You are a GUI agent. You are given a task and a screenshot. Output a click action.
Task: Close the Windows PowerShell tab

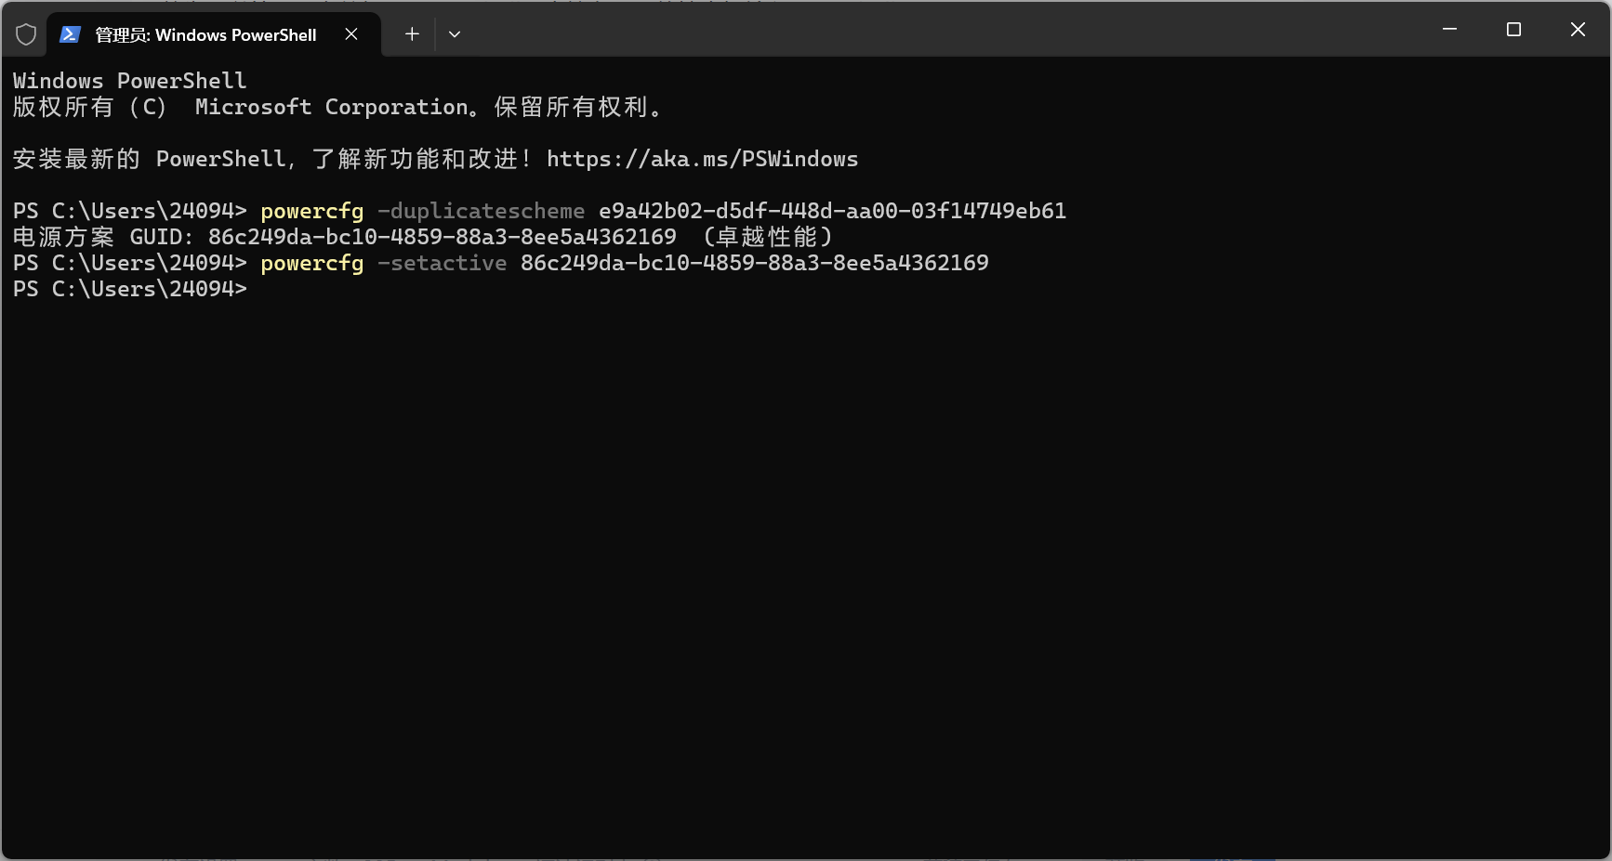(x=351, y=34)
